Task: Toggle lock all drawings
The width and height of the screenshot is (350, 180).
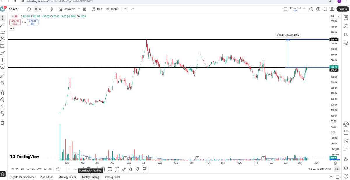Action: coord(3,106)
